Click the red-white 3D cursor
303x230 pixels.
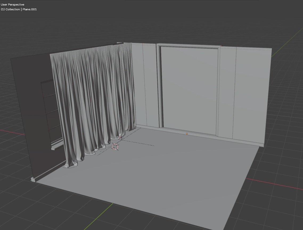pos(115,147)
